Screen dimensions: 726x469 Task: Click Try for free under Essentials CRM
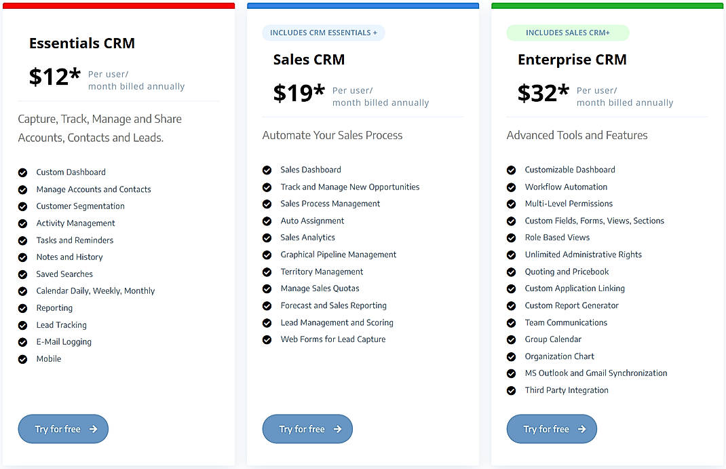point(63,429)
